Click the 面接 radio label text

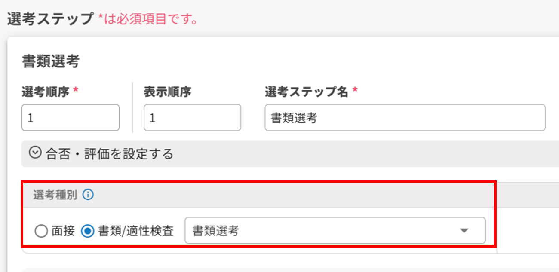point(63,232)
